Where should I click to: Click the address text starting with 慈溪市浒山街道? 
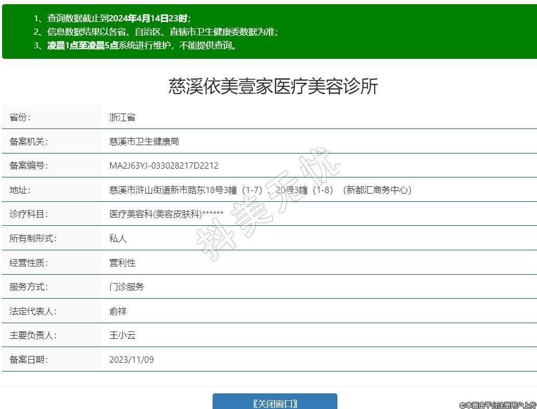(260, 190)
